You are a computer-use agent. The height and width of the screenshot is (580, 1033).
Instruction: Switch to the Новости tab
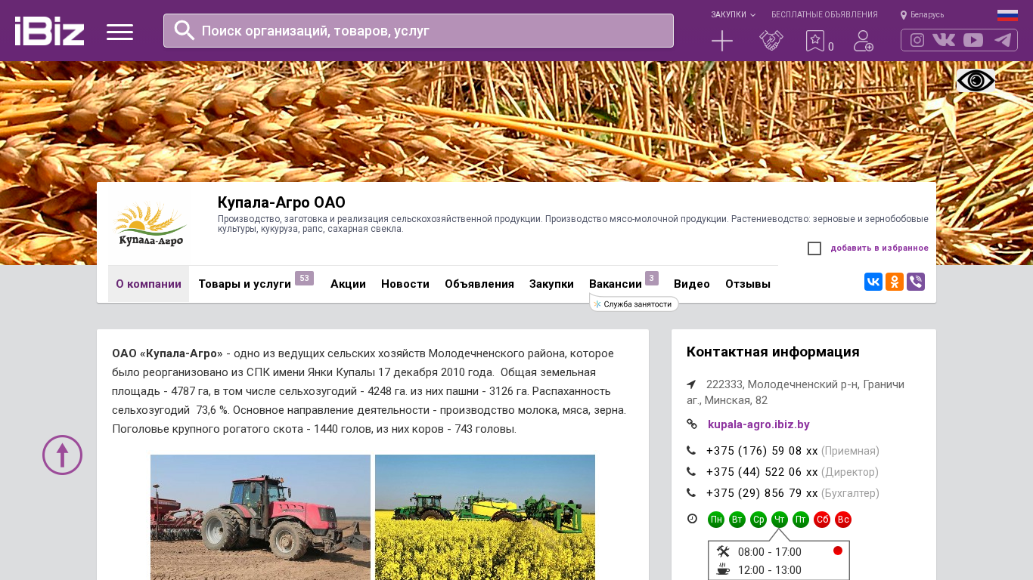point(405,284)
